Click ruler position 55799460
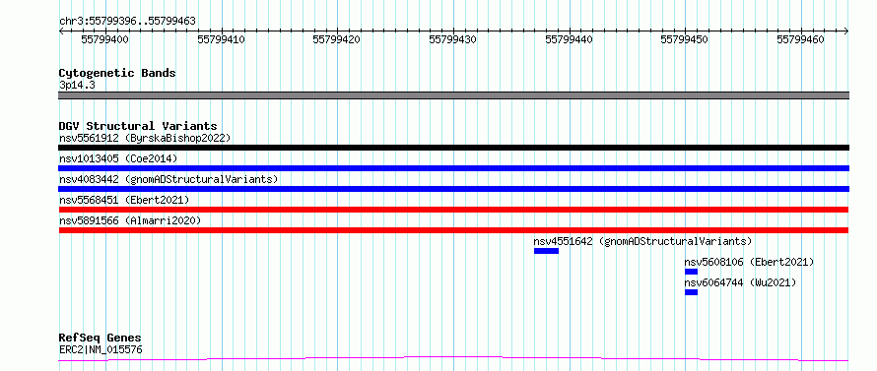877x371 pixels. [800, 39]
